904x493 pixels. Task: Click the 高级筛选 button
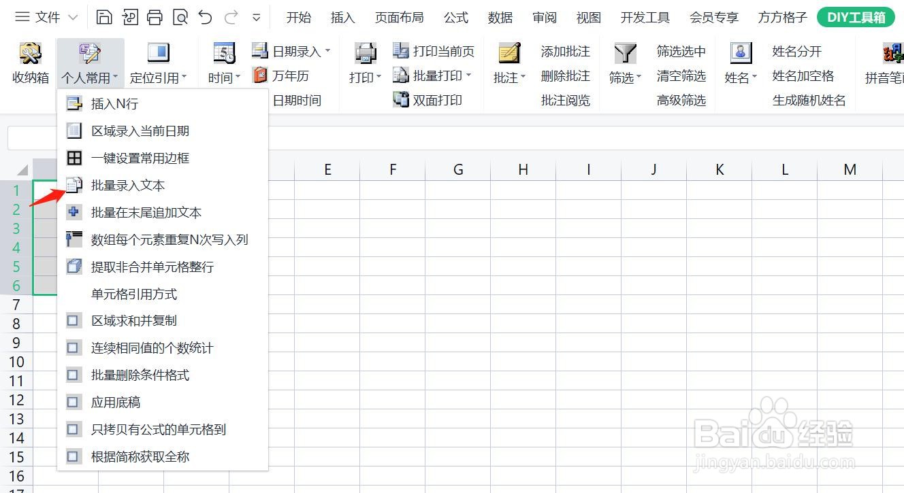tap(681, 100)
